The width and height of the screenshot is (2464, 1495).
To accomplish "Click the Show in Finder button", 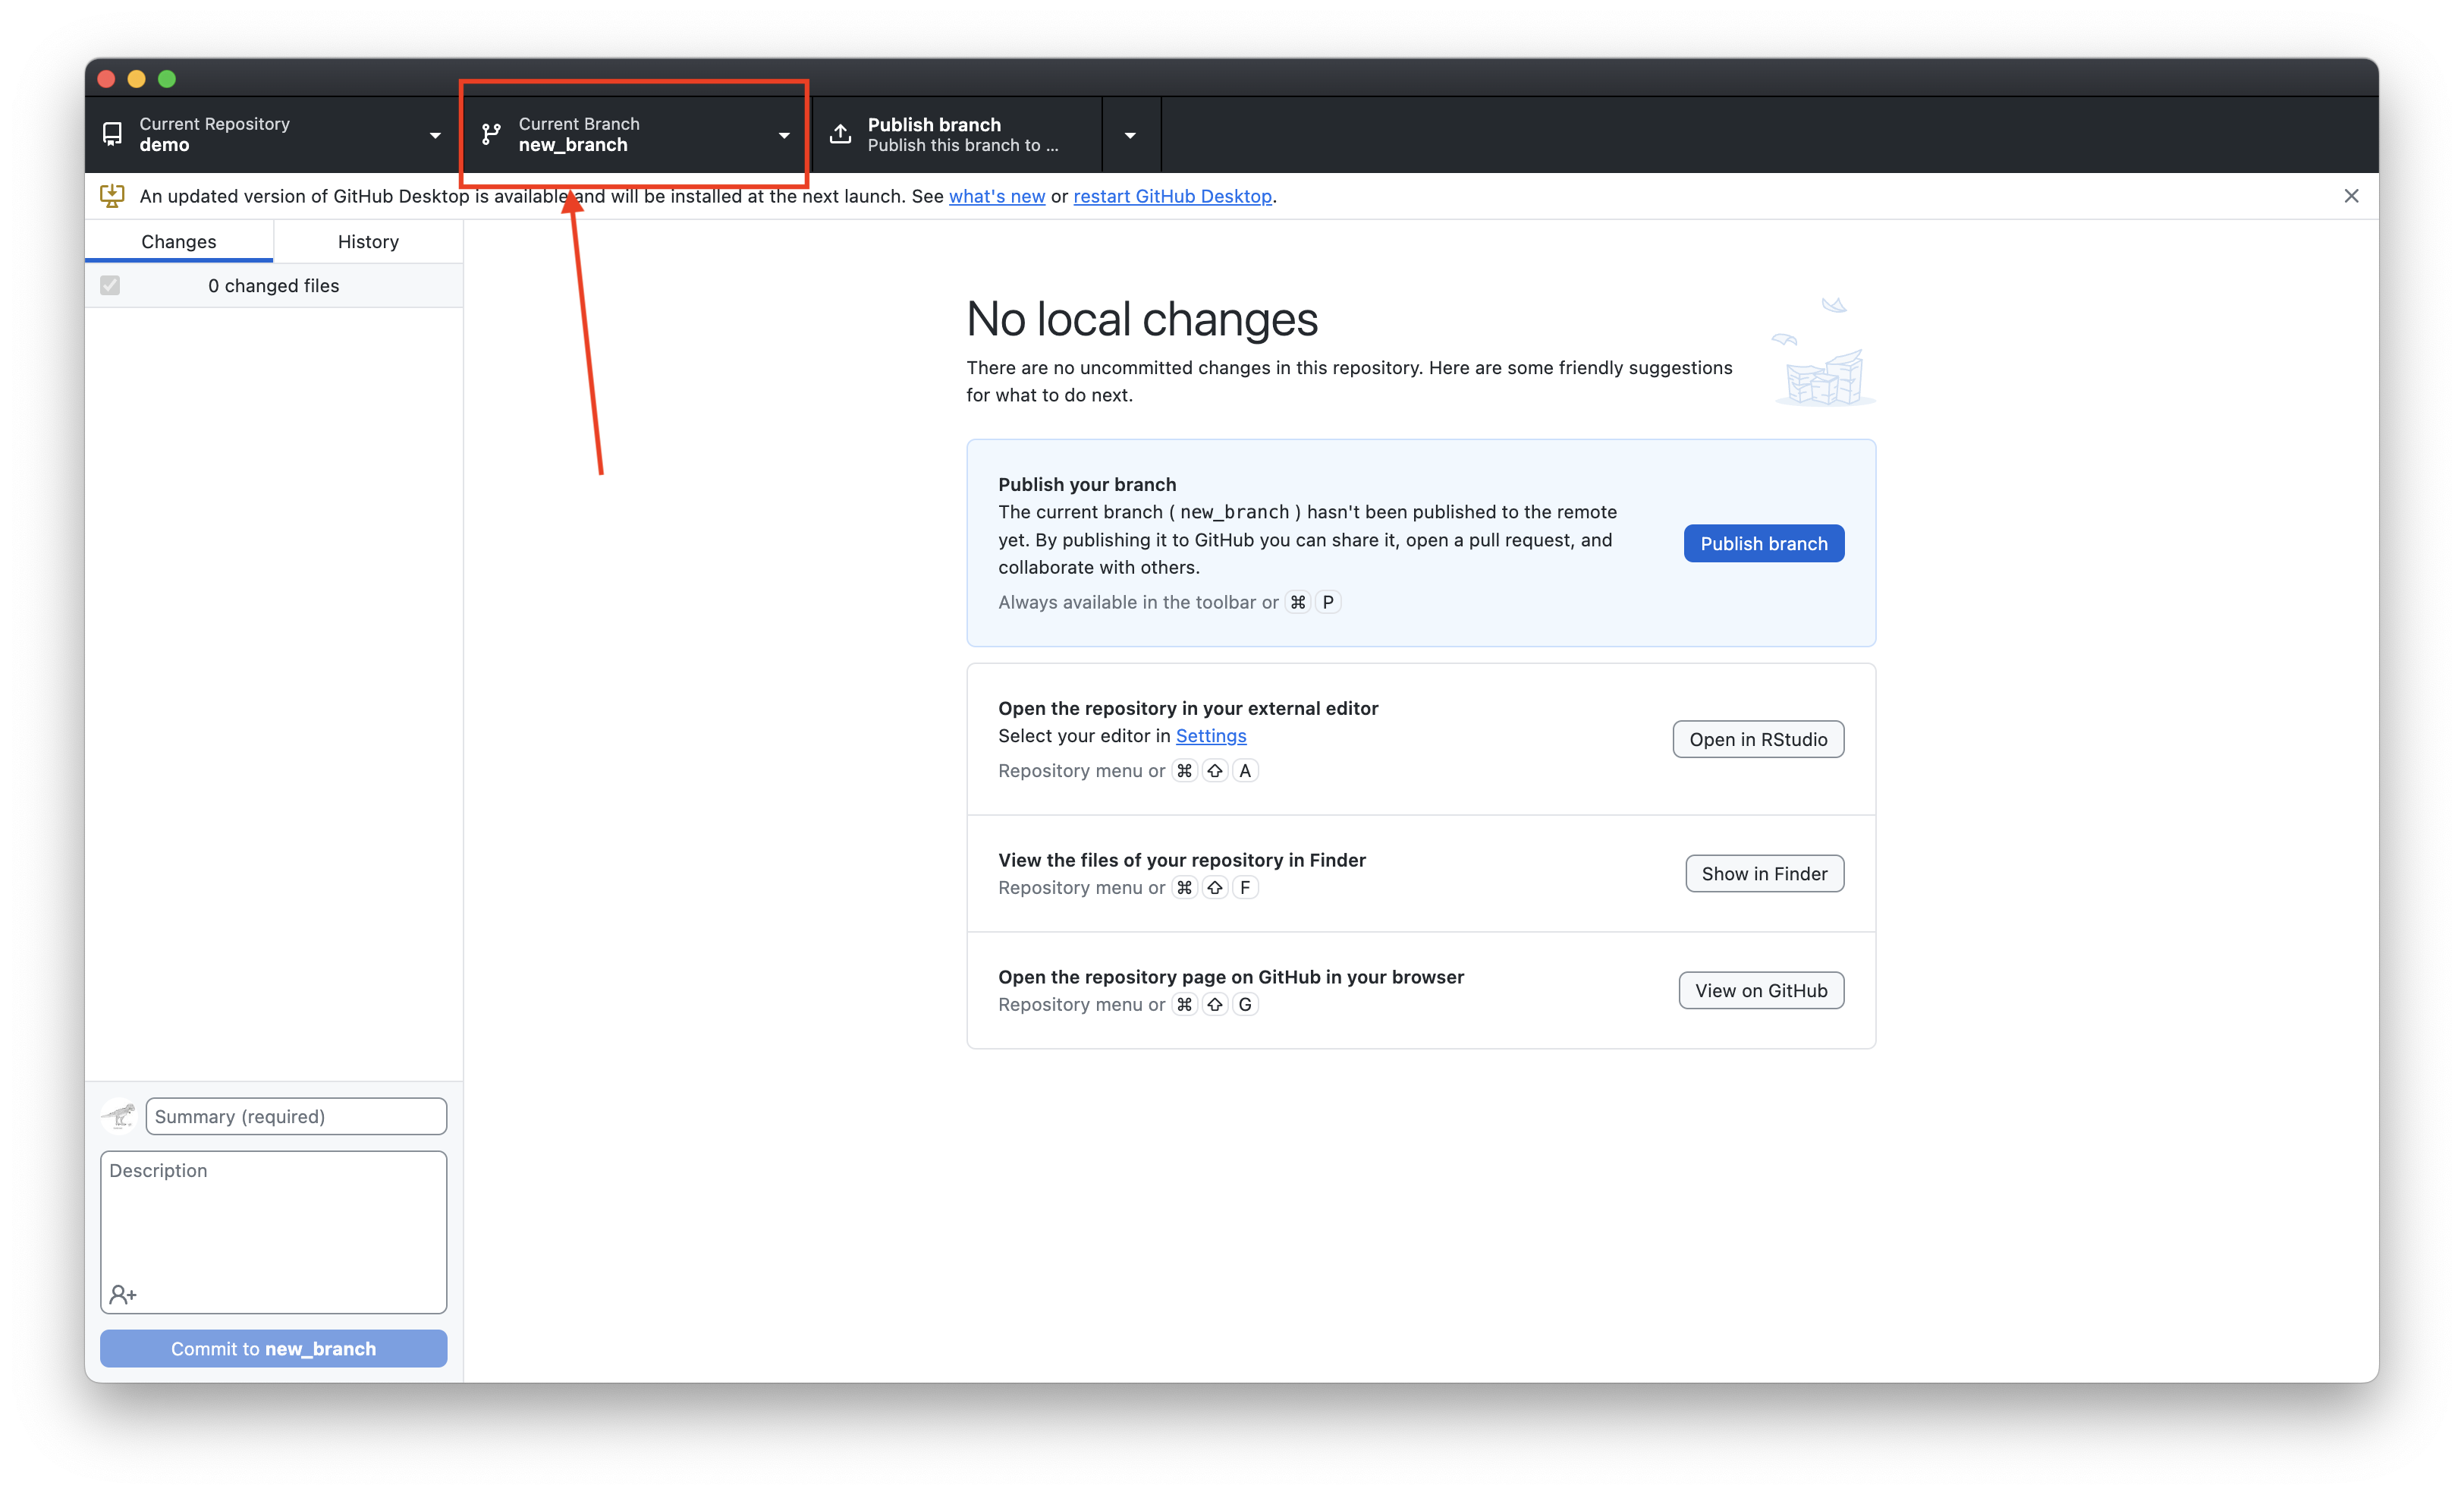I will [x=1764, y=873].
